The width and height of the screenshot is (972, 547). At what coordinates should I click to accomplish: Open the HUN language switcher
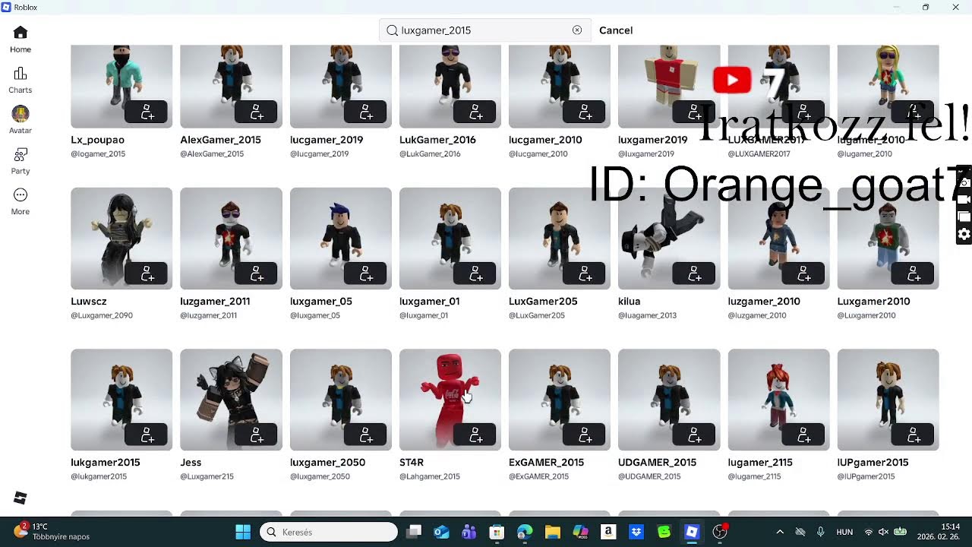[x=844, y=532]
